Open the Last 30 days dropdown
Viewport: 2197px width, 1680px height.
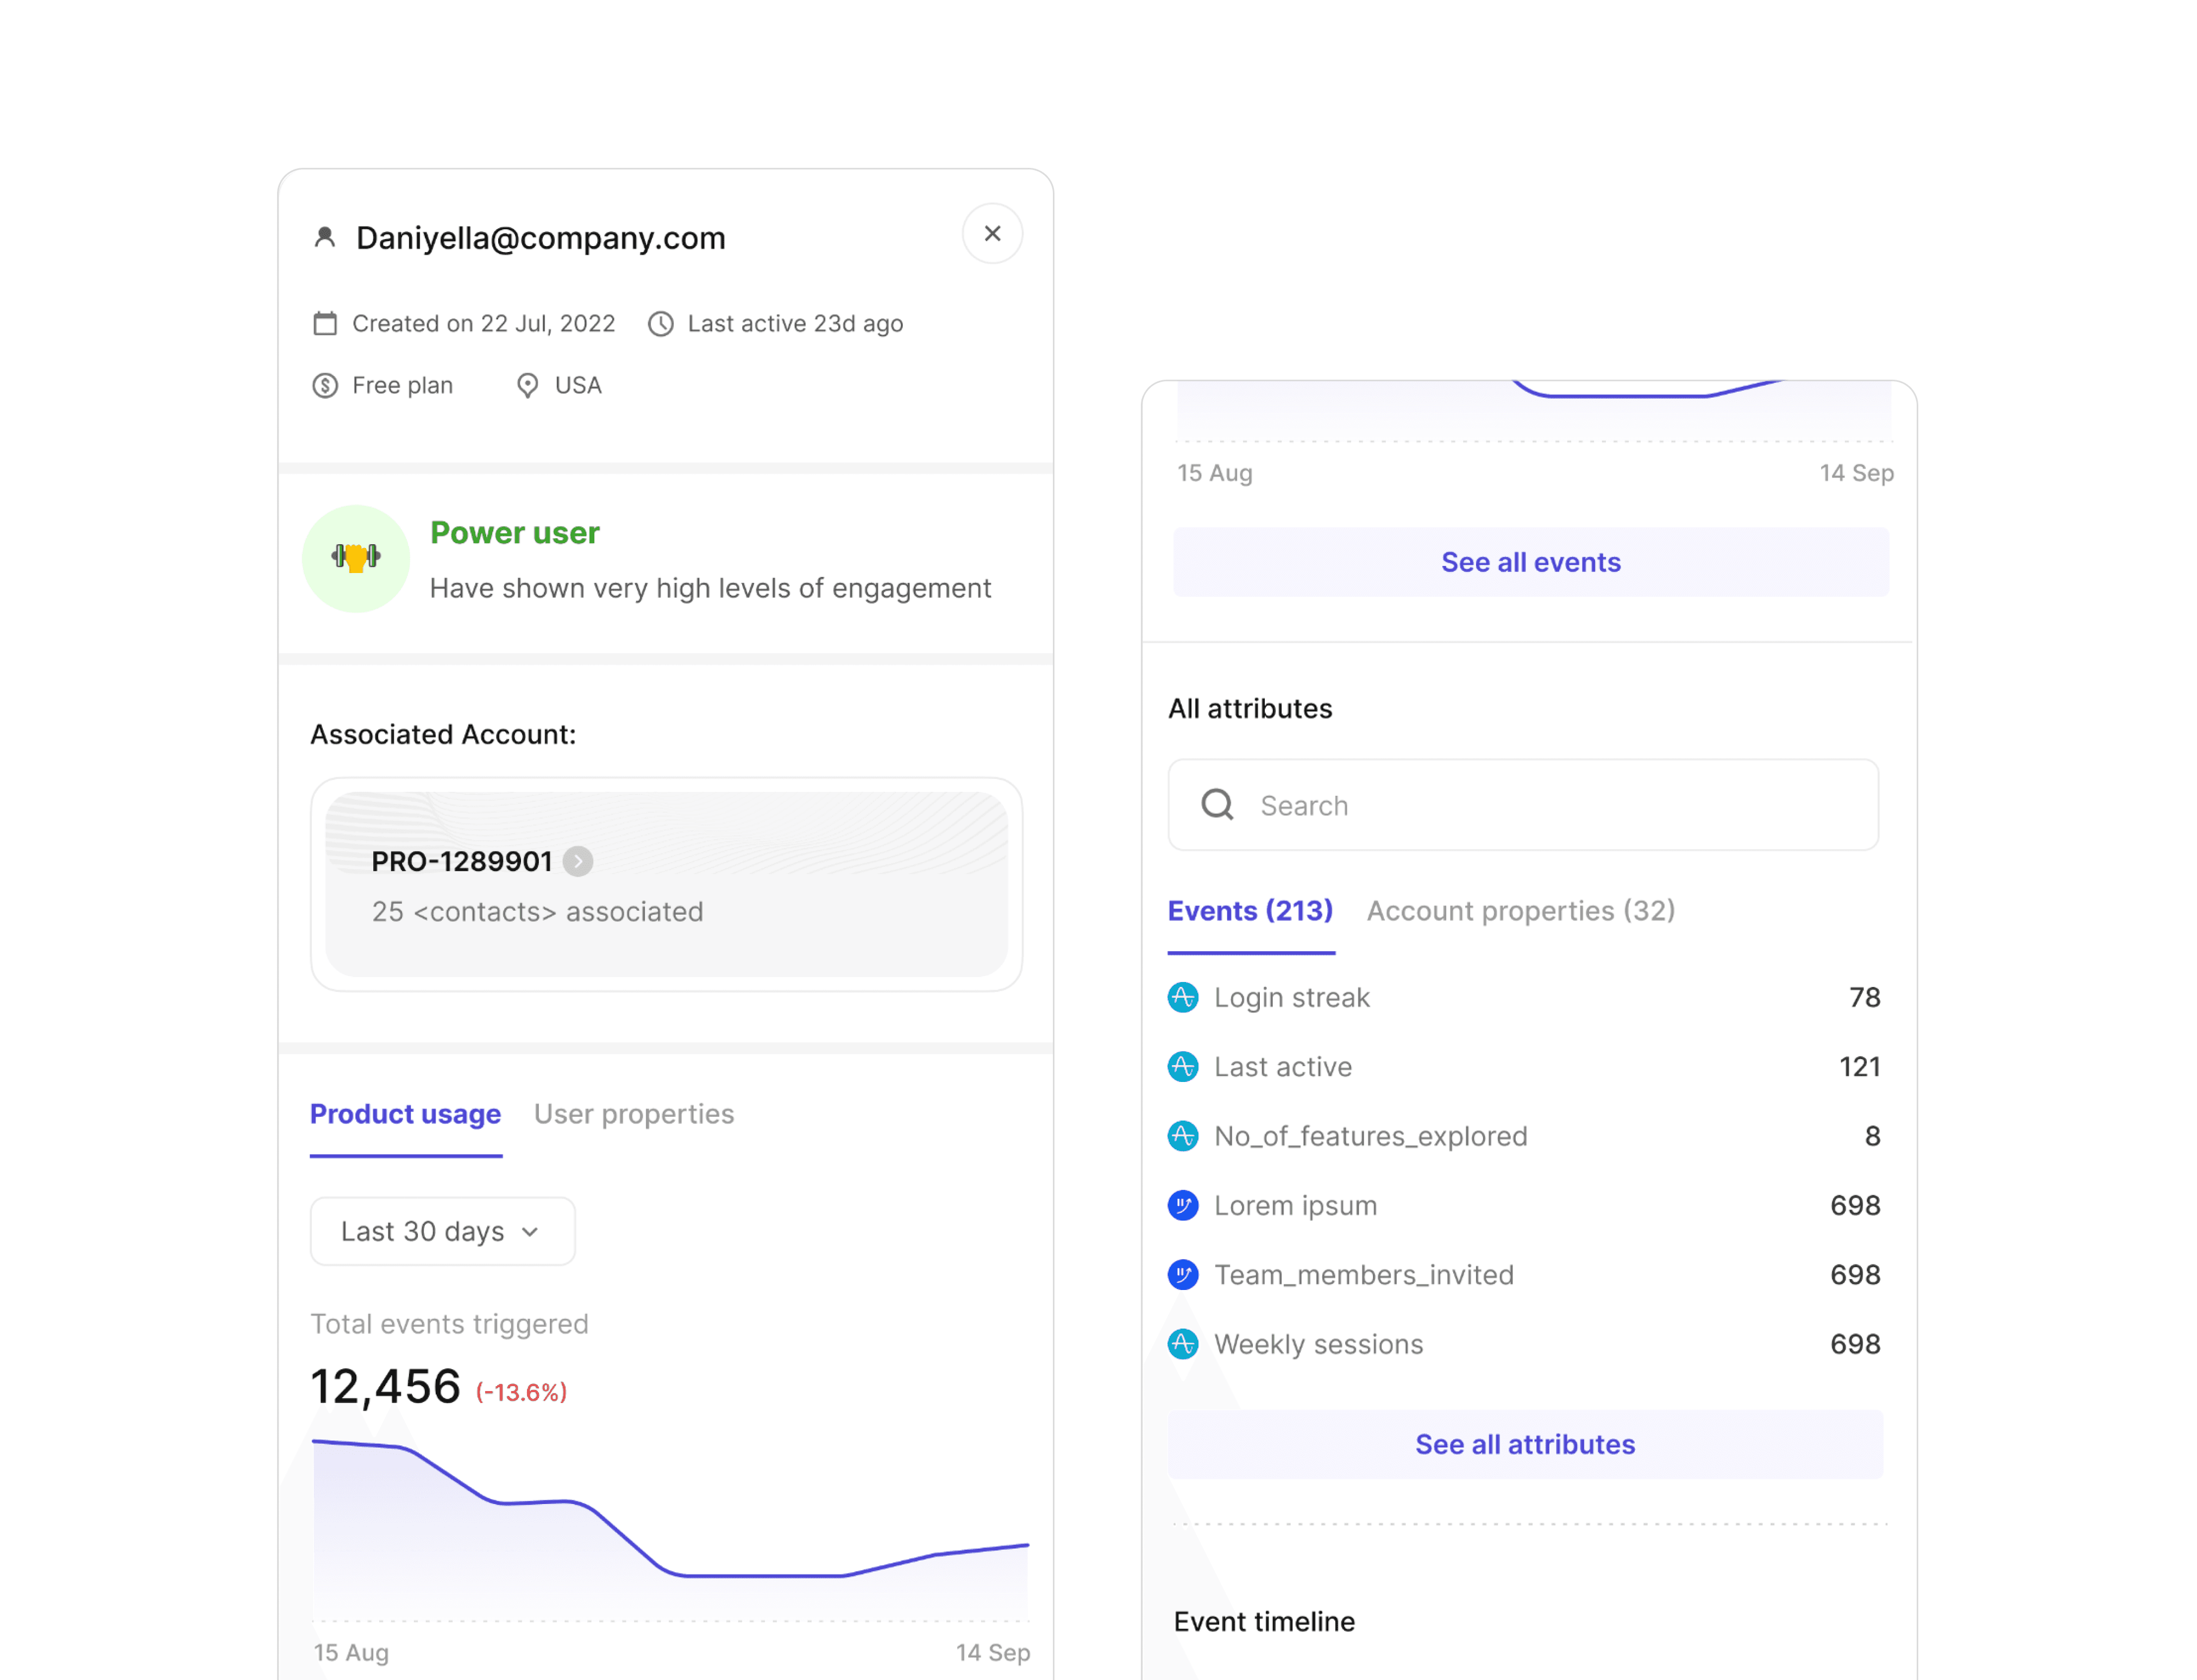(442, 1230)
